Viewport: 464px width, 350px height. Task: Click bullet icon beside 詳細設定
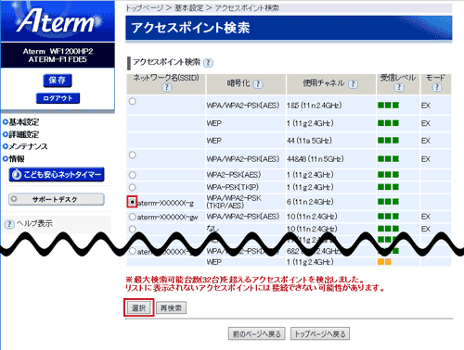(x=6, y=134)
